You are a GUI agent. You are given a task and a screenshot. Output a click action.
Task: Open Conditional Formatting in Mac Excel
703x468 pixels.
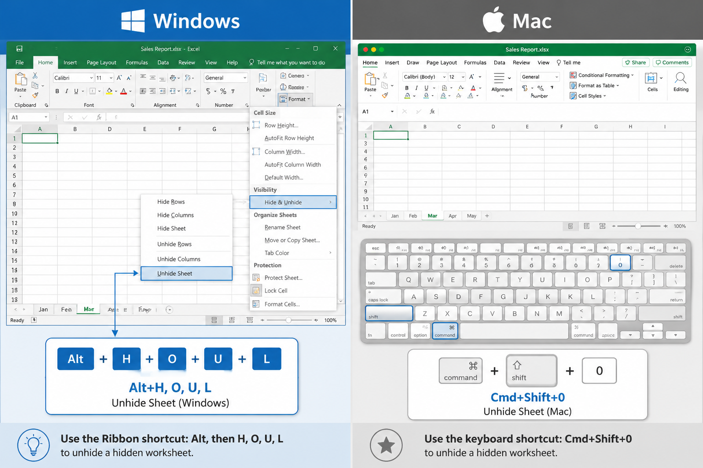point(602,75)
